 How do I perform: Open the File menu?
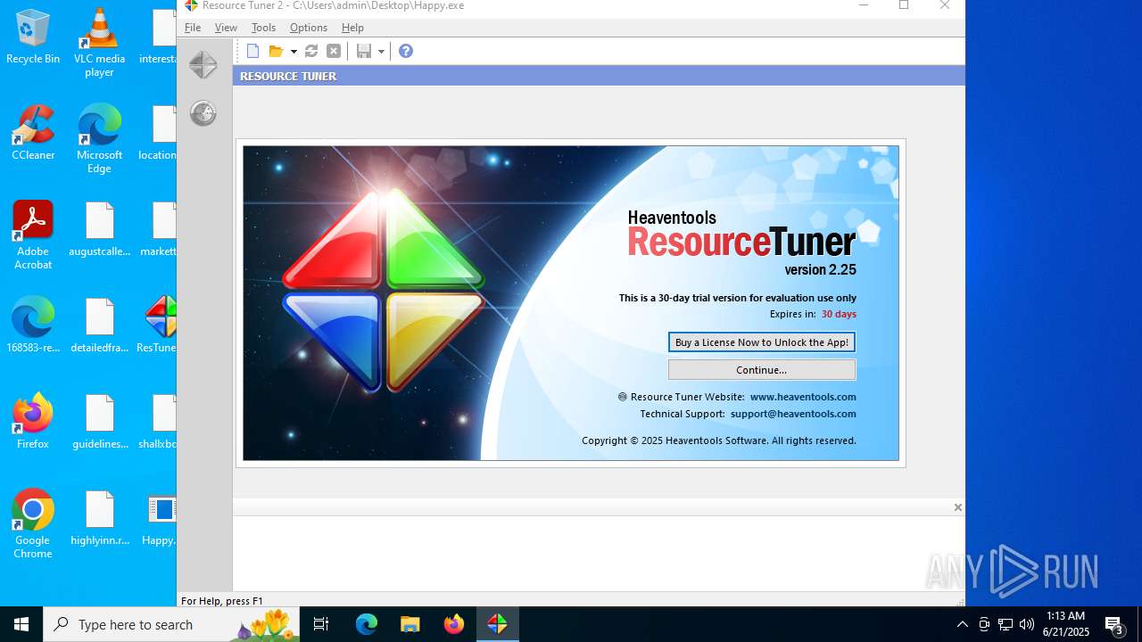pyautogui.click(x=193, y=28)
